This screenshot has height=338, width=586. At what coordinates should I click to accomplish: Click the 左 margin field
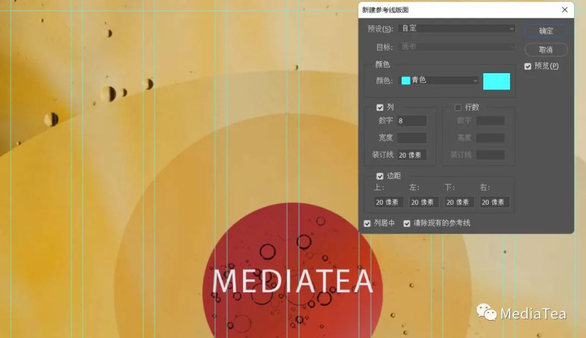click(424, 202)
